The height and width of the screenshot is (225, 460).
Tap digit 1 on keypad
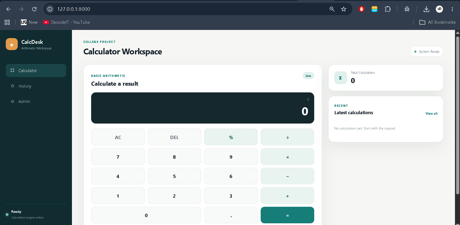[118, 196]
